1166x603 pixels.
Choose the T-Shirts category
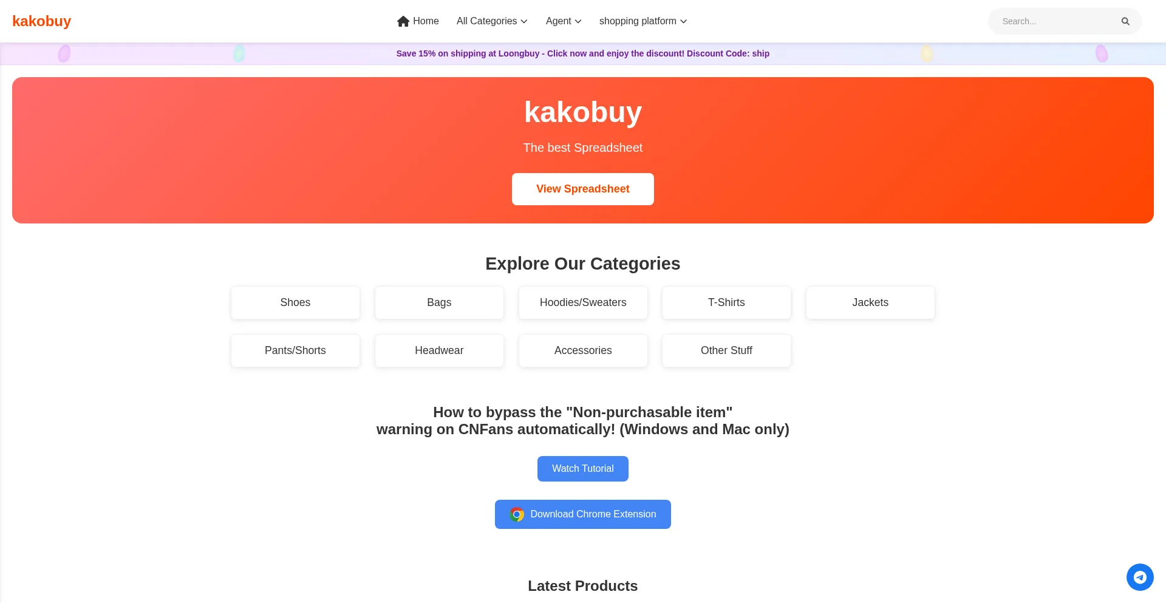pos(726,302)
